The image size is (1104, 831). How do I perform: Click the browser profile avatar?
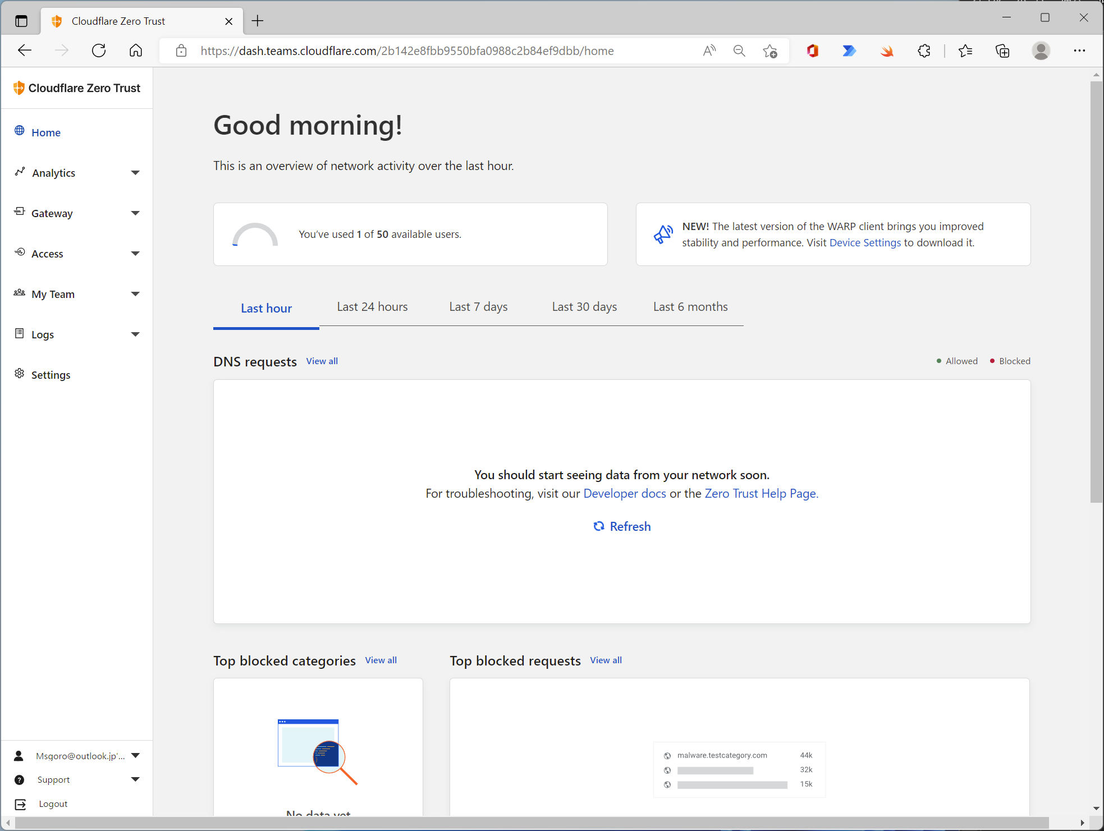pyautogui.click(x=1041, y=51)
